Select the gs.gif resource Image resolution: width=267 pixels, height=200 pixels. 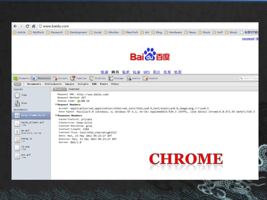[31, 132]
